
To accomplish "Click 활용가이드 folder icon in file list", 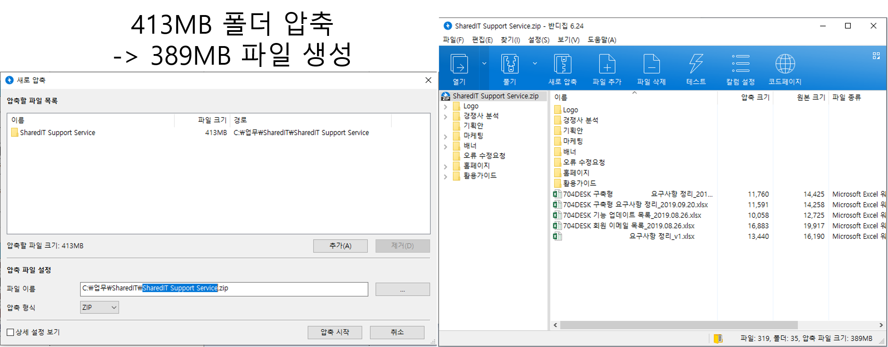I will (x=558, y=183).
